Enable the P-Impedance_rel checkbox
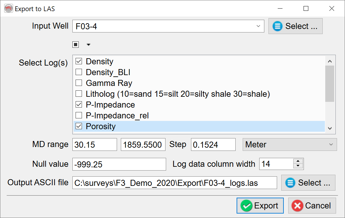 (x=79, y=116)
